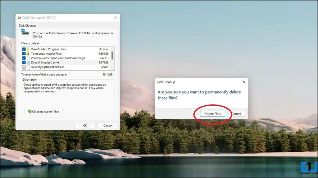This screenshot has height=178, width=318.
Task: Enable Delivery Optimization Files for deletion
Action: (24, 67)
